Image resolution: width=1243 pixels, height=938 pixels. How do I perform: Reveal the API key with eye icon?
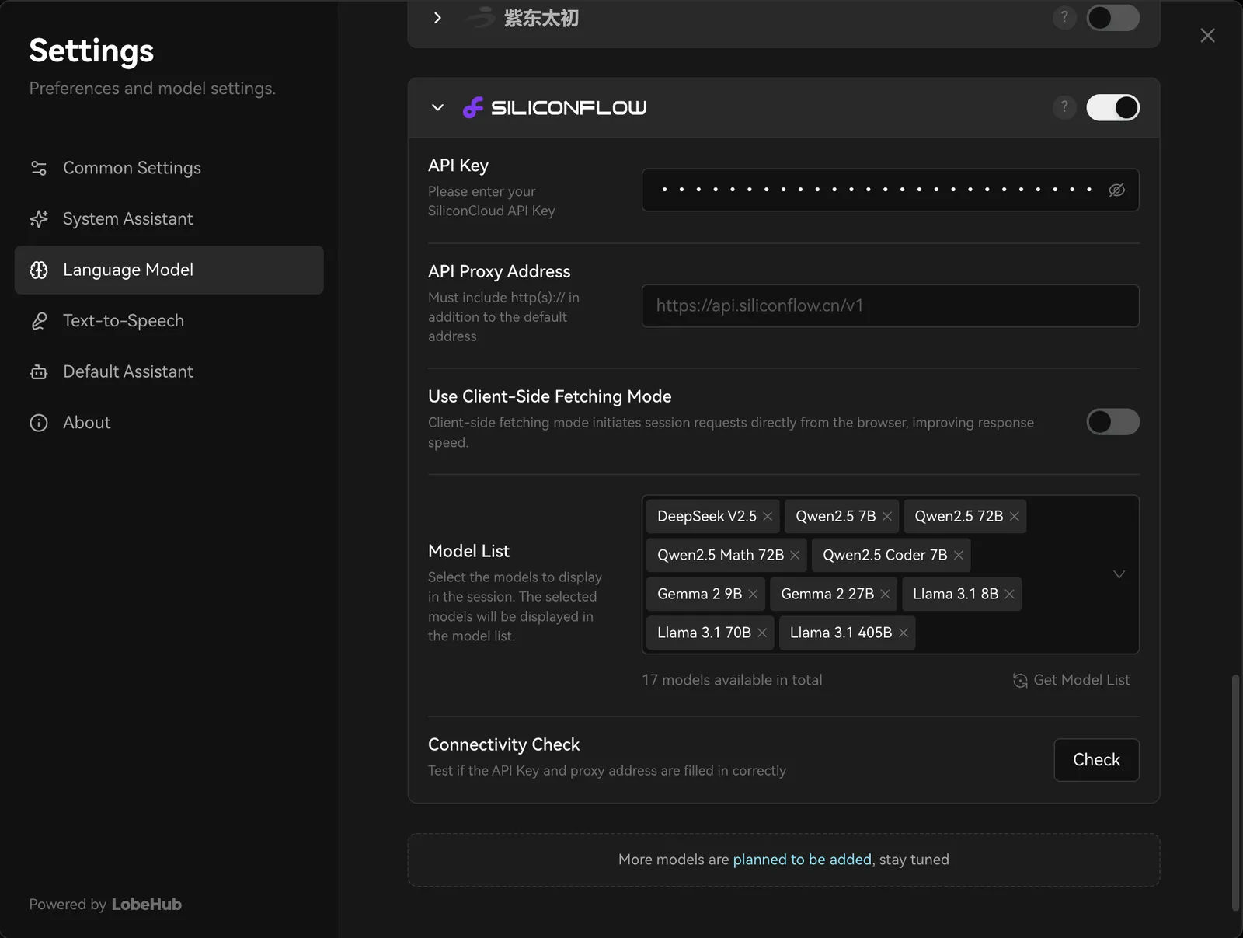1116,190
